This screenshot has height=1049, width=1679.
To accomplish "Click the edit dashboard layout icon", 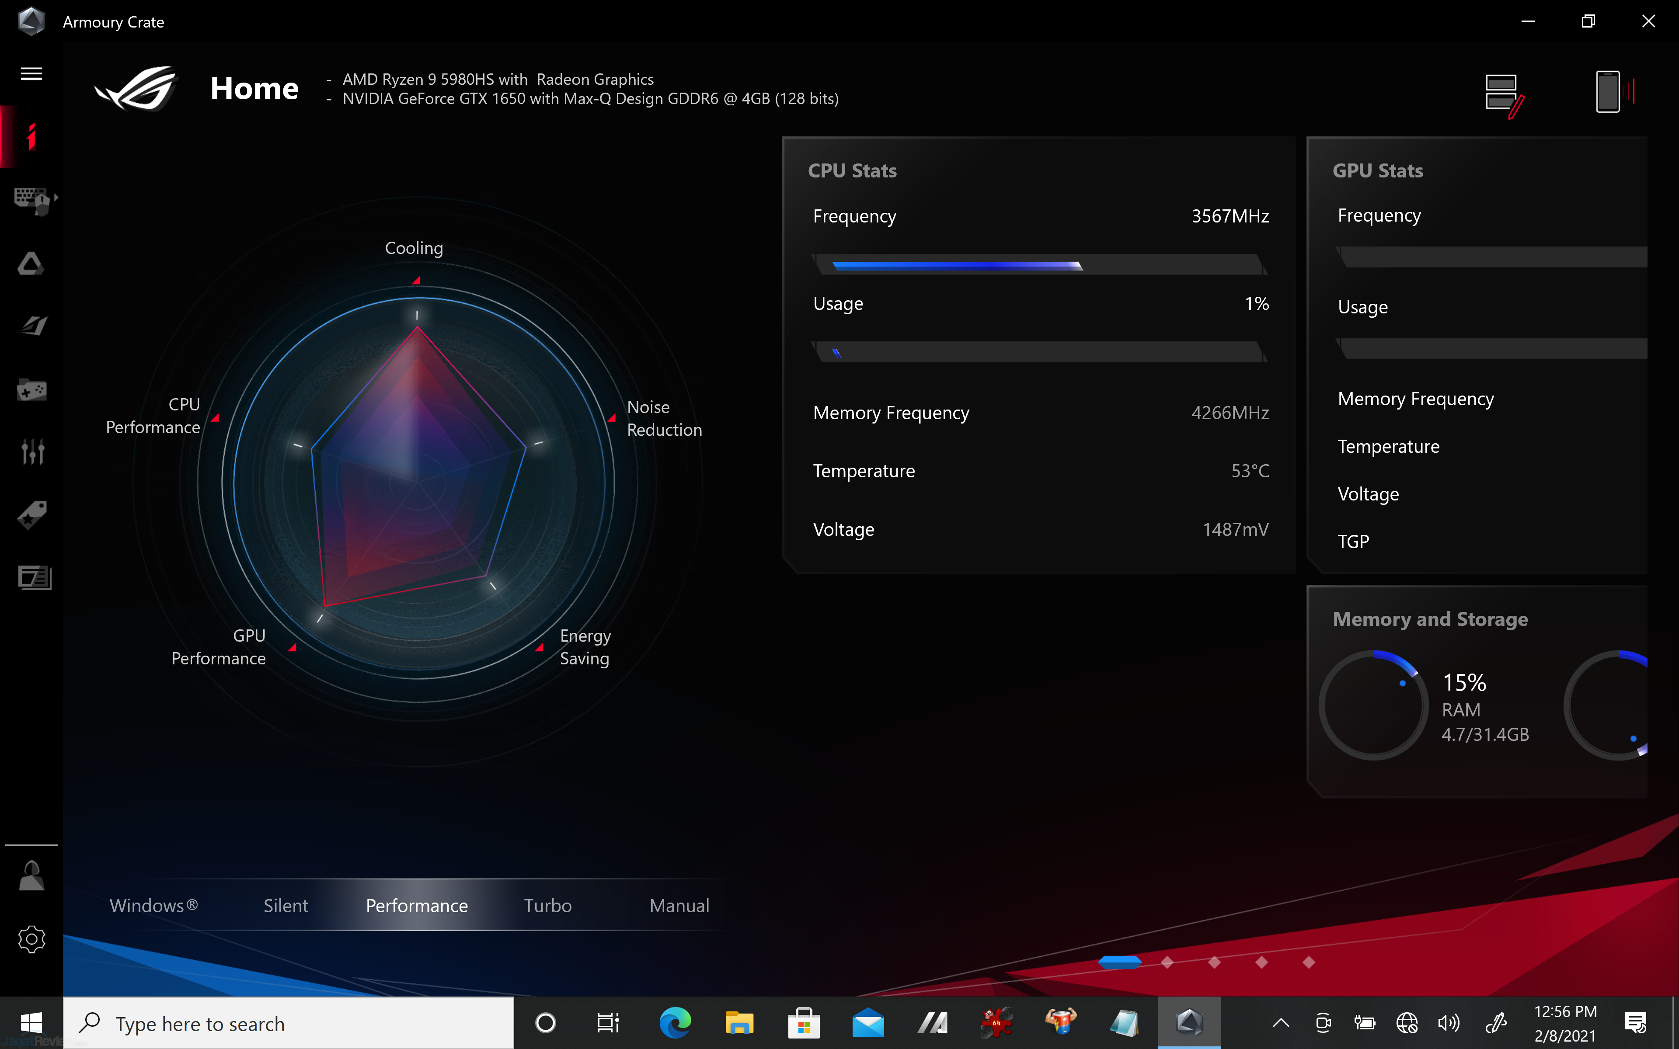I will point(1504,95).
